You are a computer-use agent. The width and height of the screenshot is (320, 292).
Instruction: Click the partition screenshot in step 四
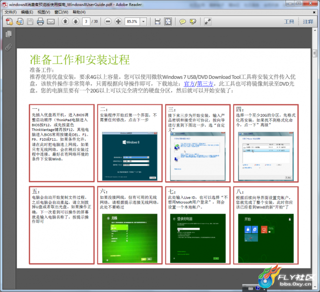[x=265, y=156]
